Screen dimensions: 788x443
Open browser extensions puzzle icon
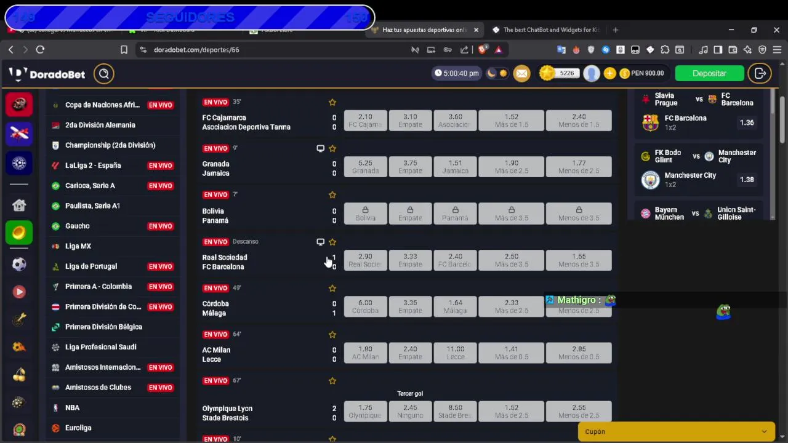pyautogui.click(x=665, y=50)
